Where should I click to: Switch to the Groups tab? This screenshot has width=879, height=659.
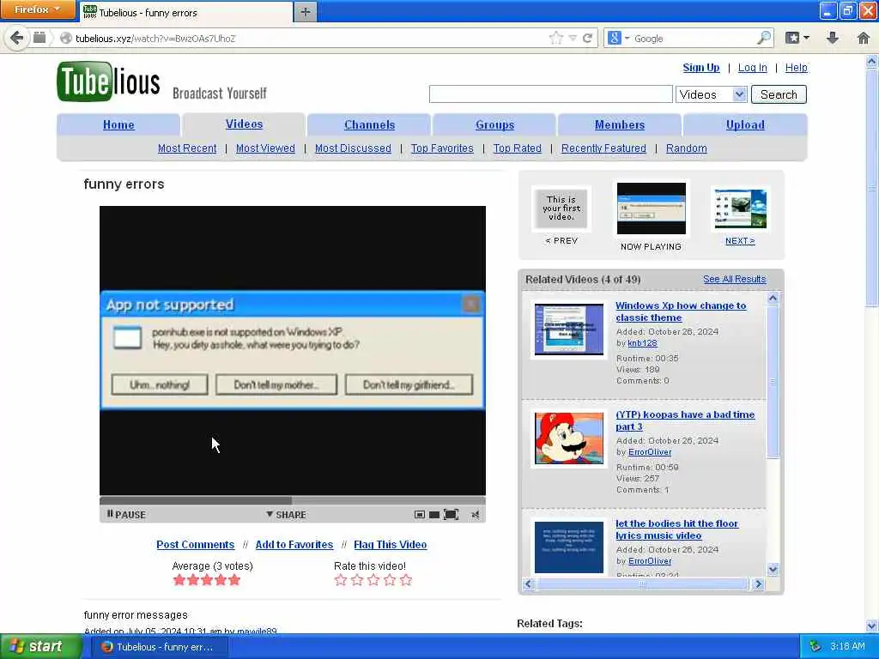494,124
